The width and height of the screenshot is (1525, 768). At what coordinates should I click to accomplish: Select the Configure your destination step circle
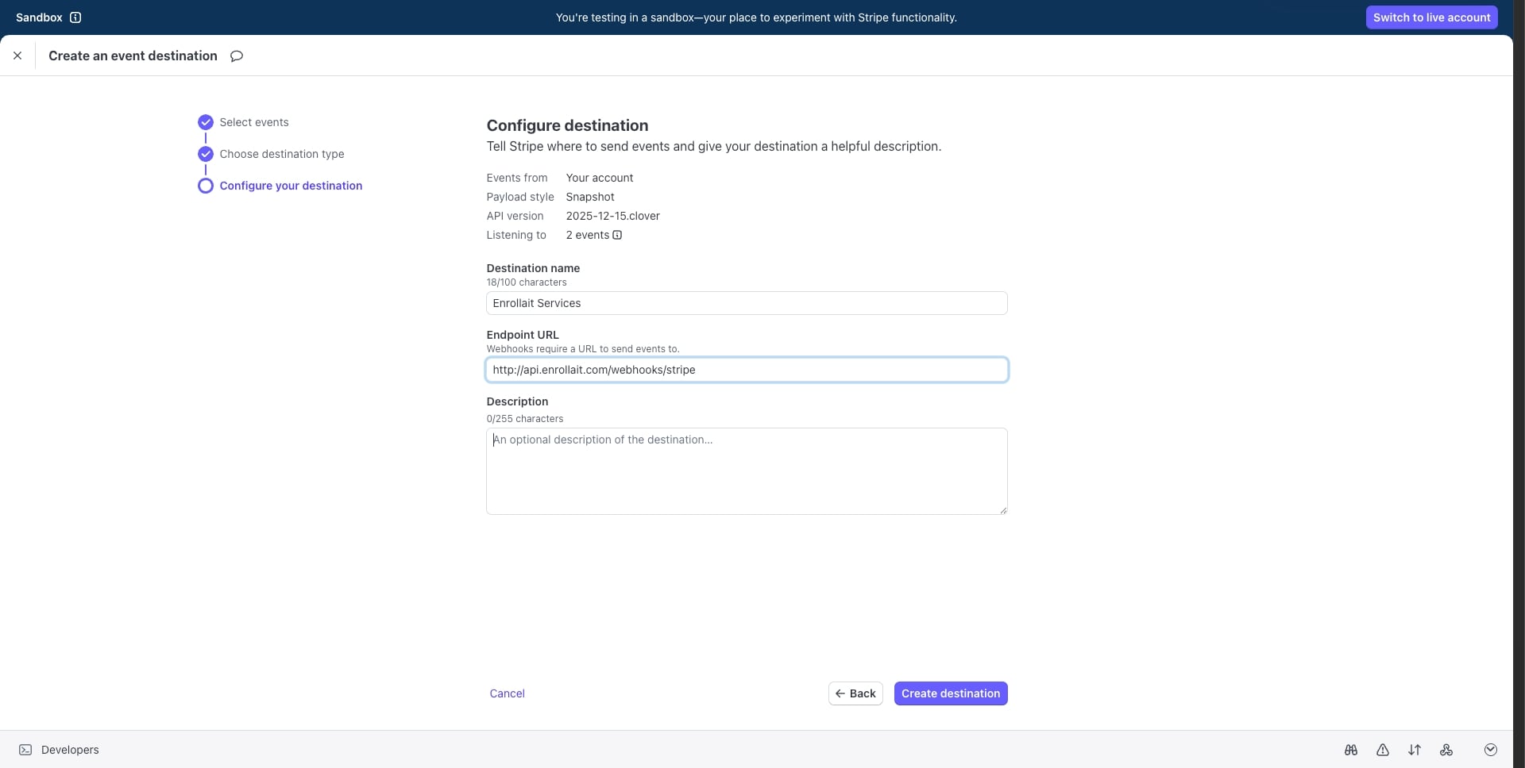(205, 186)
